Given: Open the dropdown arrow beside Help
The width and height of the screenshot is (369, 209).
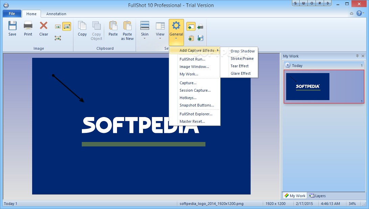Looking at the screenshot, I should click(x=364, y=13).
